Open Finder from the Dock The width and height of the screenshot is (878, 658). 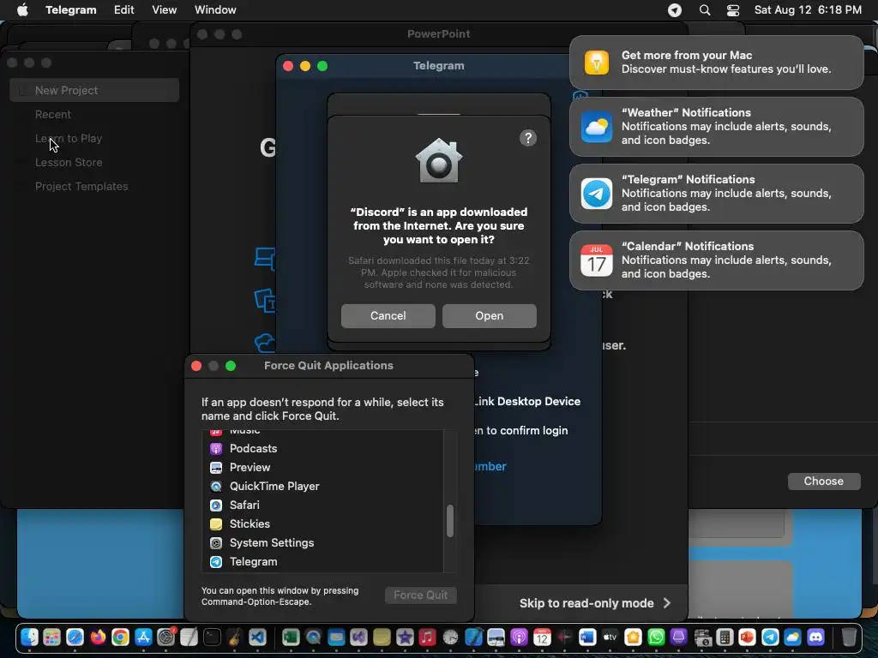29,637
